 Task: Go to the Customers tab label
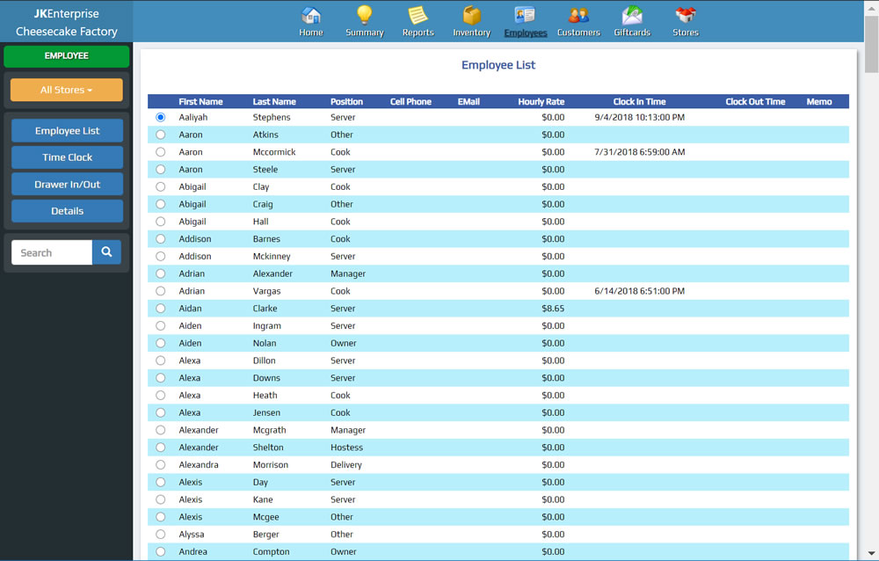(578, 33)
